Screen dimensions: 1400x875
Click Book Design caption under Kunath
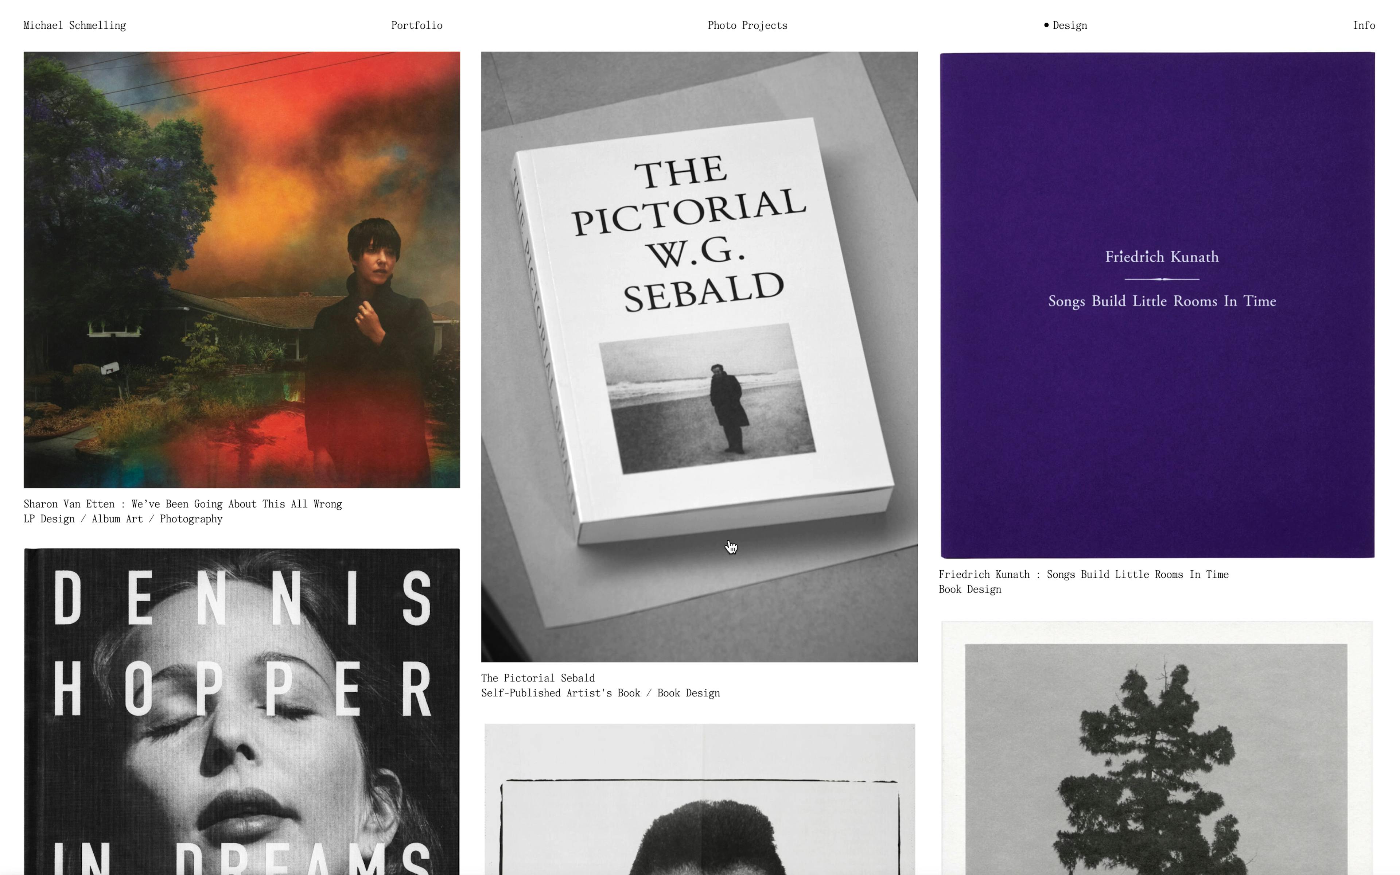[970, 590]
